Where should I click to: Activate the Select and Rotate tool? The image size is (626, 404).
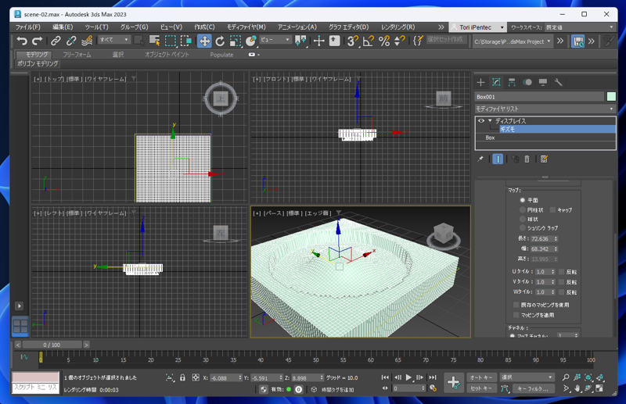pos(220,41)
